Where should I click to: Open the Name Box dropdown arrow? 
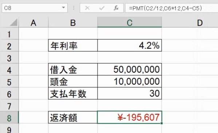pyautogui.click(x=63, y=8)
